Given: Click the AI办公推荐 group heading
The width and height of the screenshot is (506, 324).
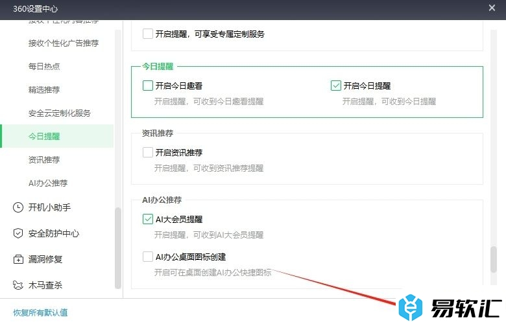Looking at the screenshot, I should point(162,200).
